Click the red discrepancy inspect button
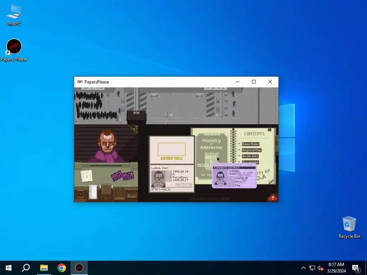The image size is (367, 275). tap(273, 198)
